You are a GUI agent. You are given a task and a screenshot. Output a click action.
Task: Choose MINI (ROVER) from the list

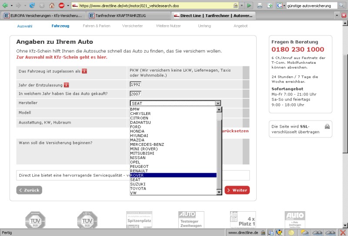173,149
